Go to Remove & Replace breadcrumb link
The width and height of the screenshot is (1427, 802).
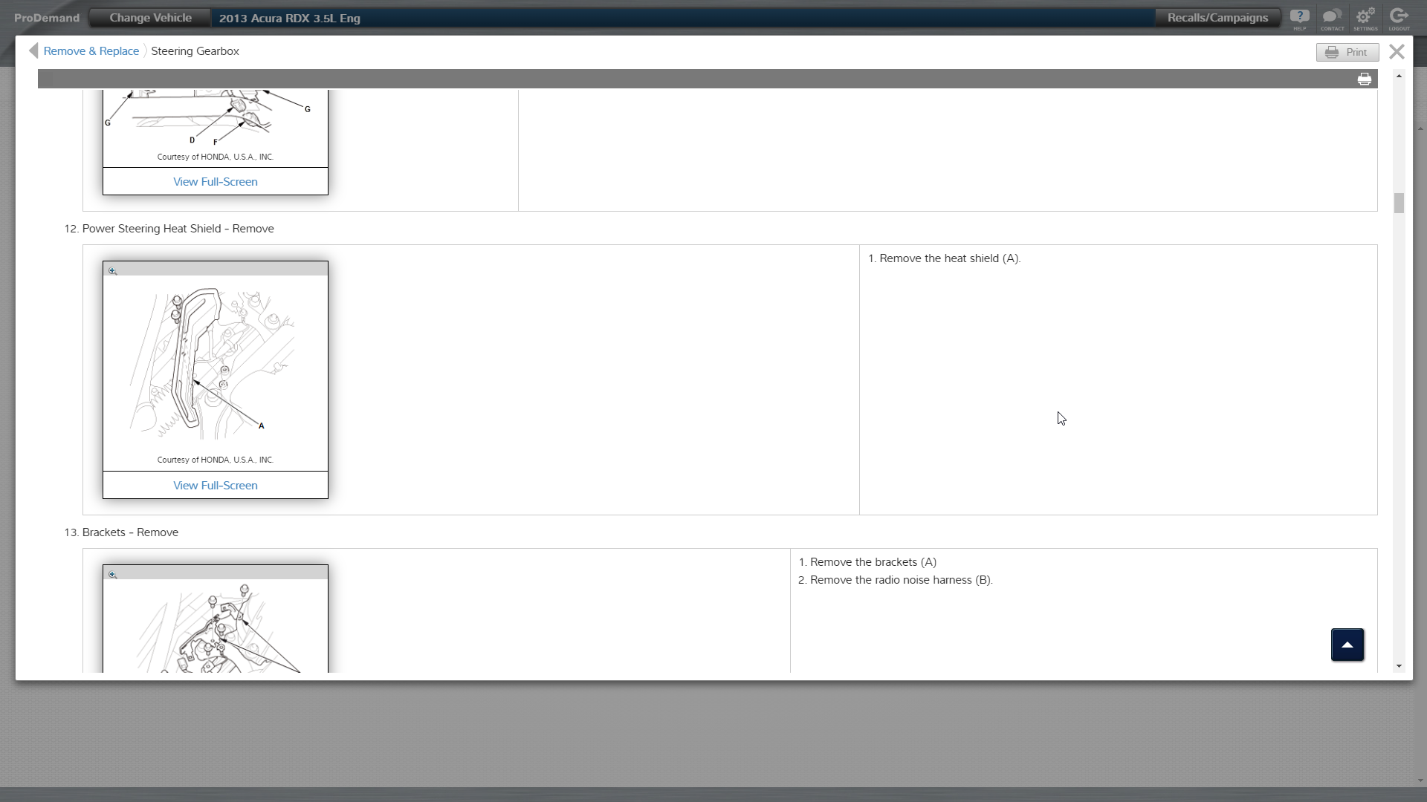pyautogui.click(x=91, y=51)
